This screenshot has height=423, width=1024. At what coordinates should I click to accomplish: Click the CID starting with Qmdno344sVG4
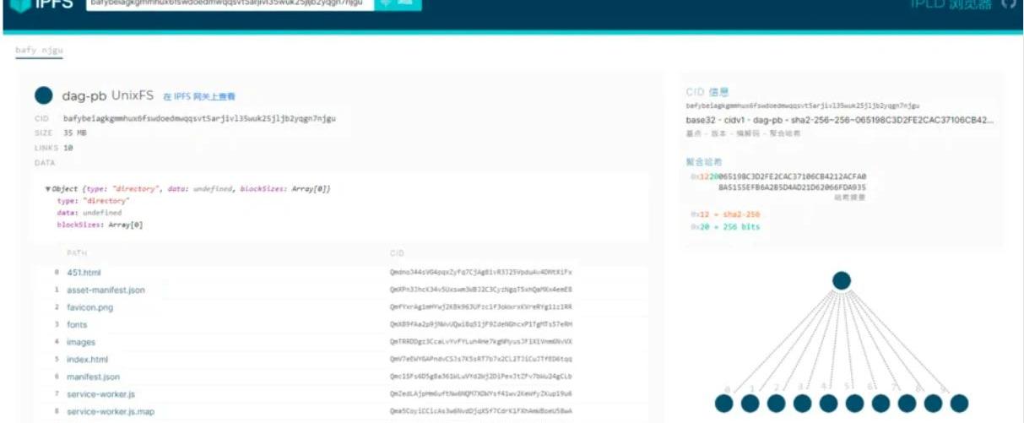(x=480, y=272)
